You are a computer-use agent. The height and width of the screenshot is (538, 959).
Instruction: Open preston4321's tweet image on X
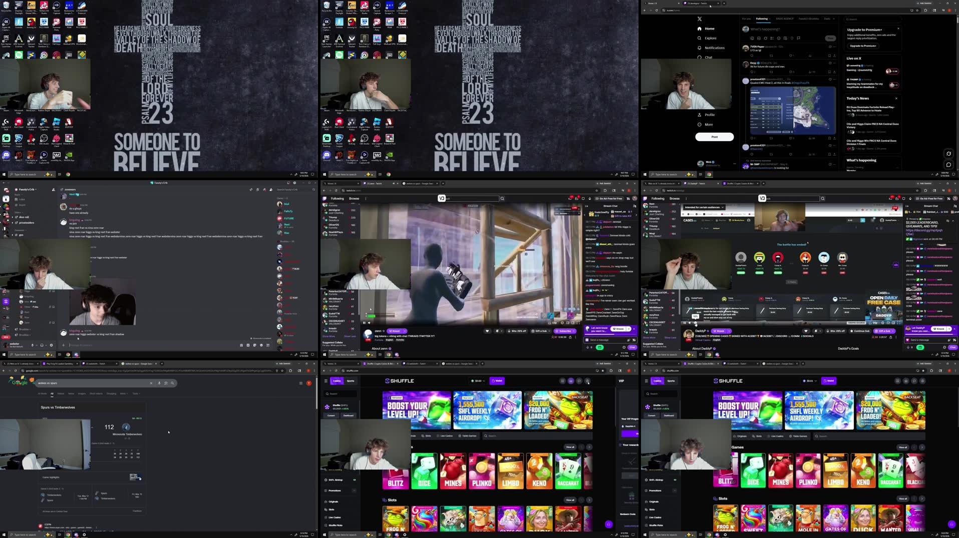tap(793, 110)
